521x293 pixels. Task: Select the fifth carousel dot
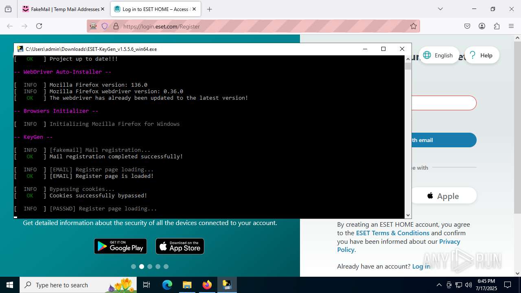[166, 267]
